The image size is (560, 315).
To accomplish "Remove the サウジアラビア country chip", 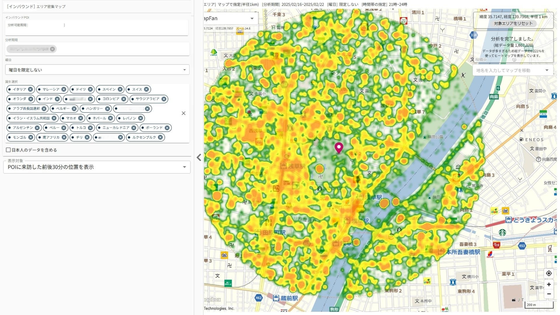I will (x=164, y=99).
